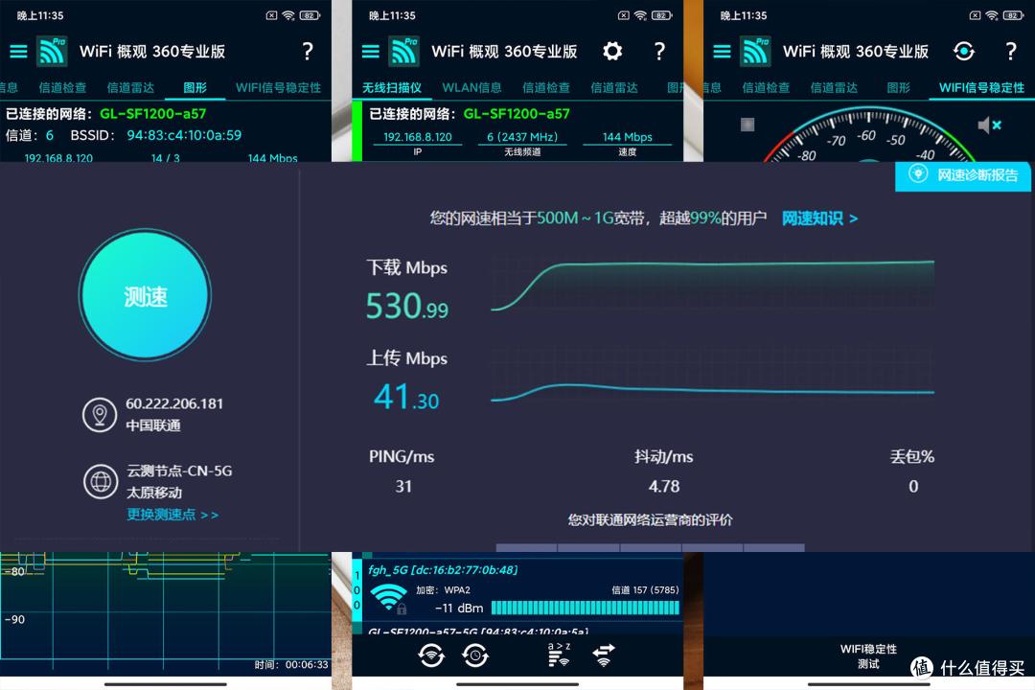This screenshot has height=690, width=1035.
Task: Click the jitter value 4.78
Action: click(664, 487)
